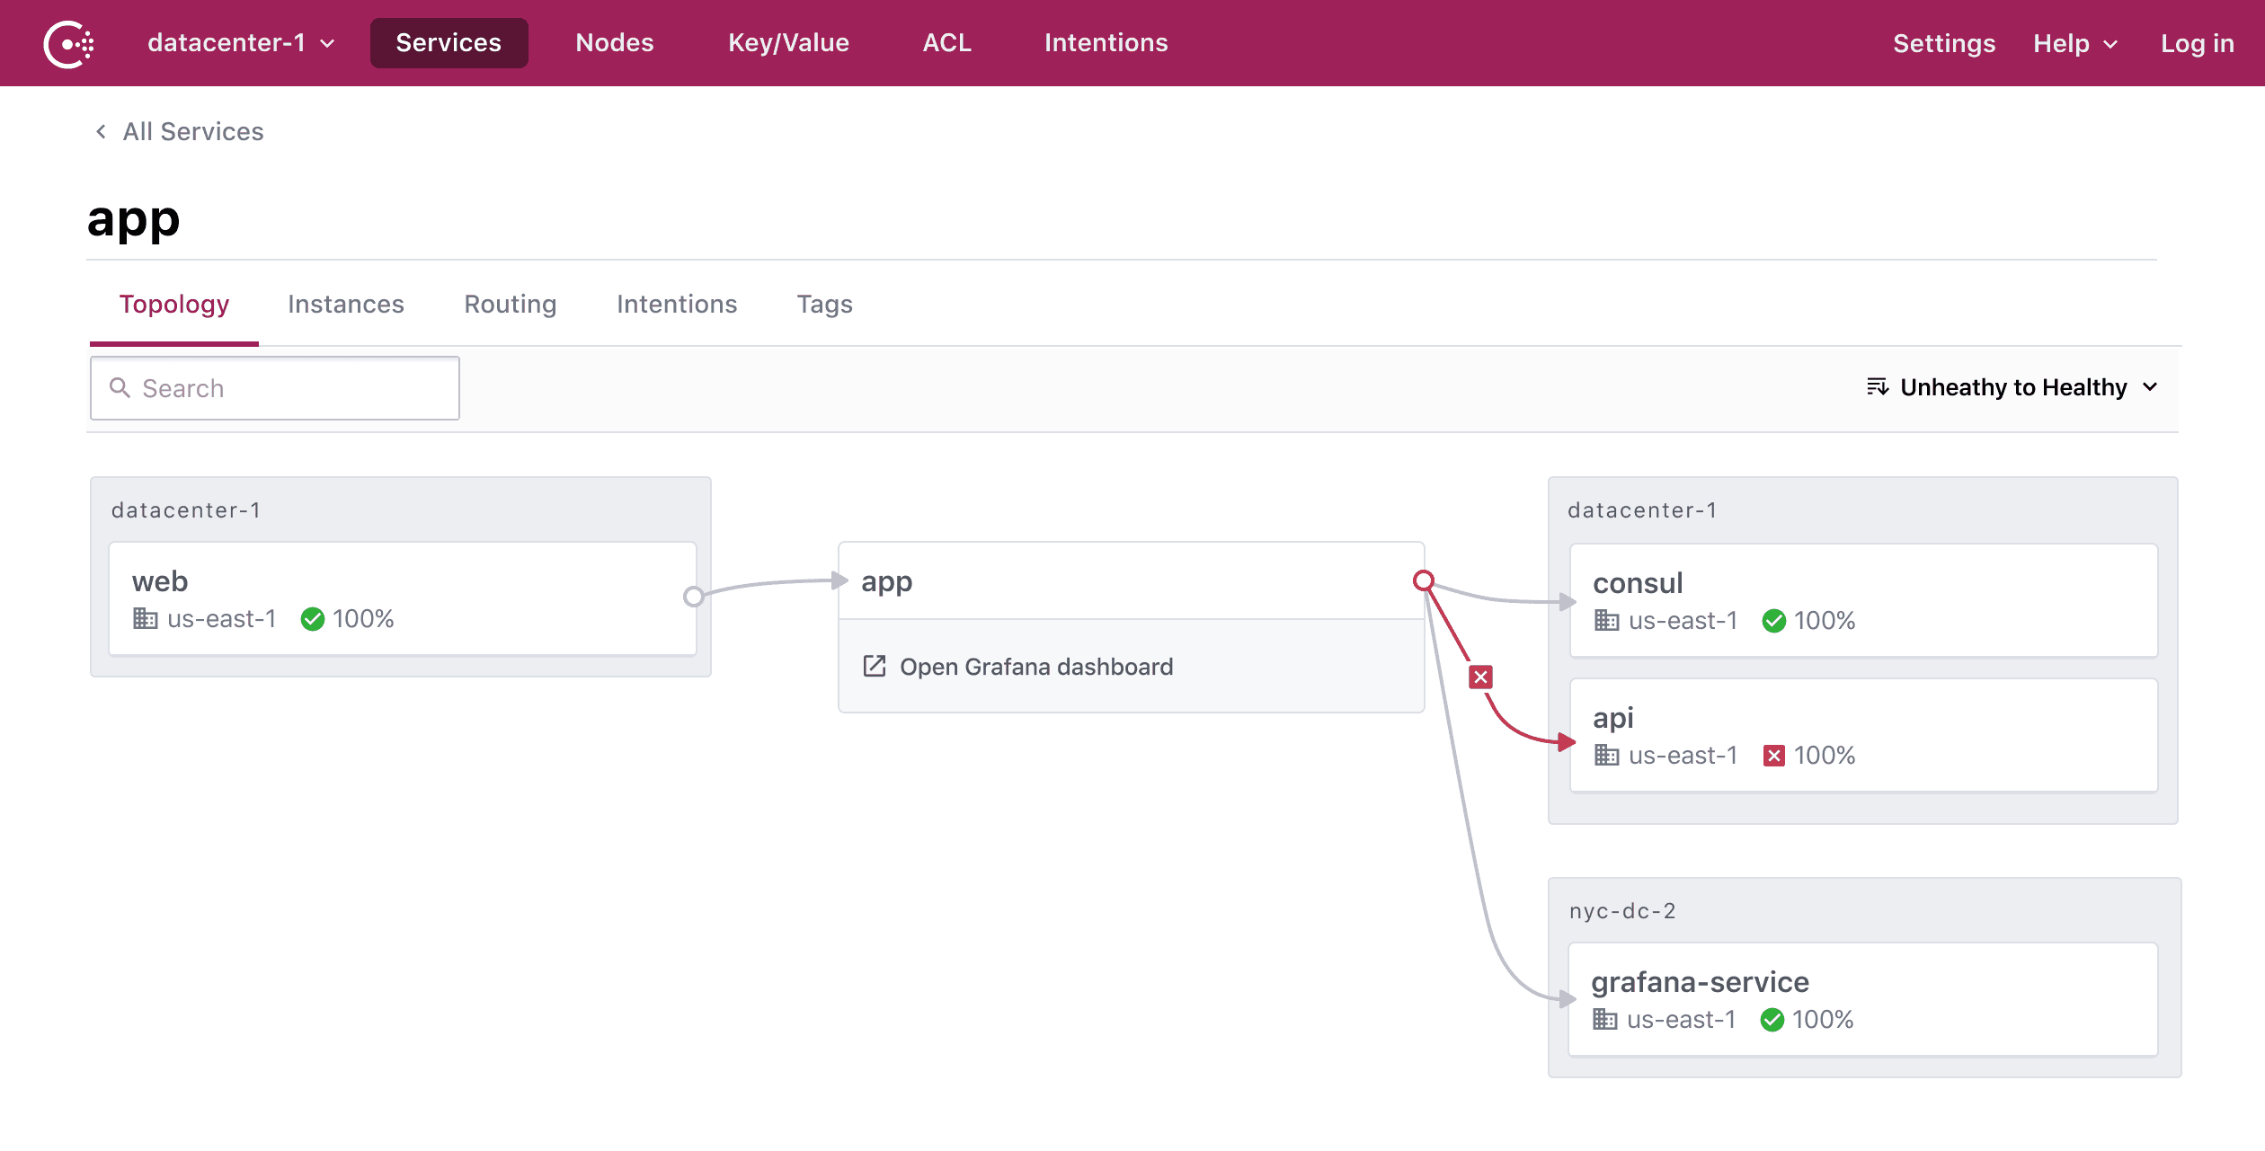Viewport: 2265px width, 1151px height.
Task: Click the red circle connector on the app card
Action: coord(1423,580)
